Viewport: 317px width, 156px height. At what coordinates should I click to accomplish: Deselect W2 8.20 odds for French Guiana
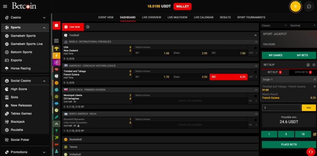[x=229, y=77]
